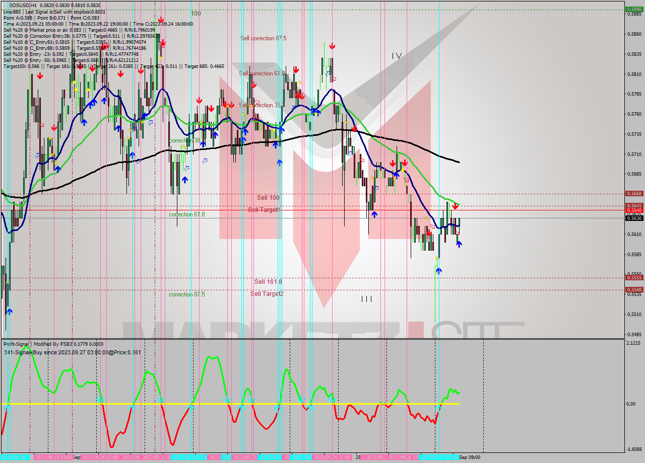The height and width of the screenshot is (463, 645).
Task: Click the small pink flag marker beside recent candles
Action: pyautogui.click(x=457, y=233)
